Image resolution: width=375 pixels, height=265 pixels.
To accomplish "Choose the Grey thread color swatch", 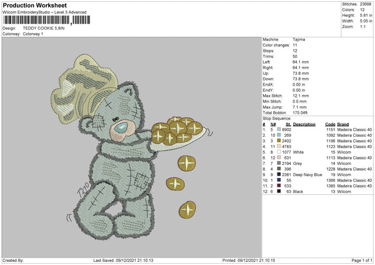I will point(279,163).
